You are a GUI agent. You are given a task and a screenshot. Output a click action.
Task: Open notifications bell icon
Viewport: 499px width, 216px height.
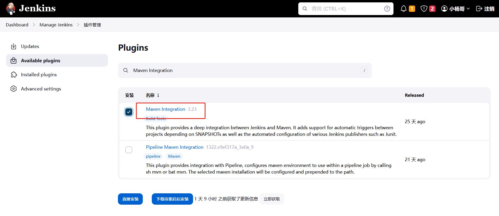[x=404, y=9]
